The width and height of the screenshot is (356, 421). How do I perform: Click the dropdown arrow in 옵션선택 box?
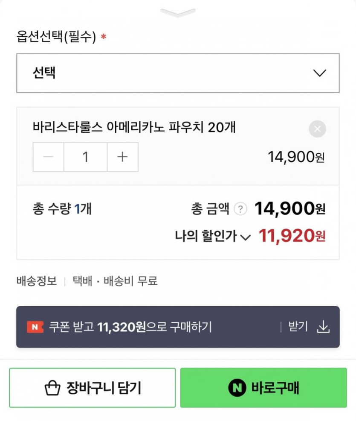[319, 73]
